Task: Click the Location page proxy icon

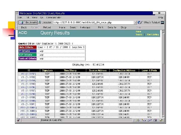Action: [40, 22]
